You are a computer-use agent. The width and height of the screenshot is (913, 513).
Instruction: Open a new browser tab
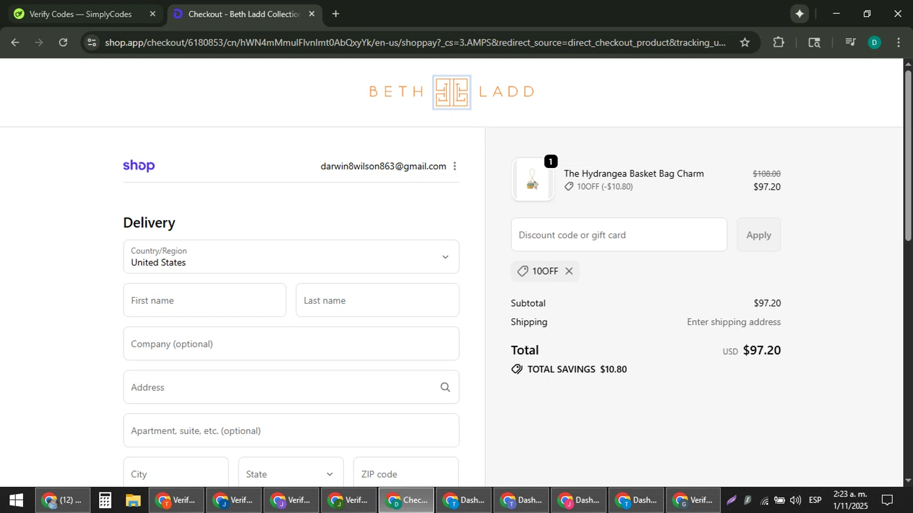pos(335,13)
